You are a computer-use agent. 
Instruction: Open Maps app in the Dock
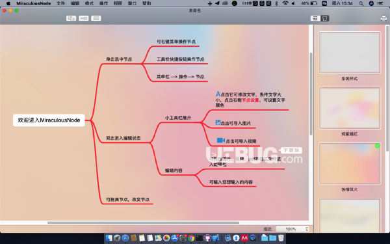click(158, 238)
